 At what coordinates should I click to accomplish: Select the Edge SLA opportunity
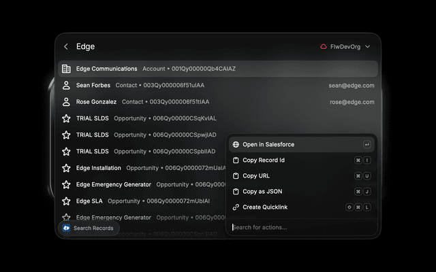[142, 201]
